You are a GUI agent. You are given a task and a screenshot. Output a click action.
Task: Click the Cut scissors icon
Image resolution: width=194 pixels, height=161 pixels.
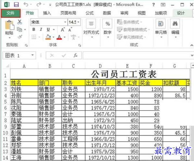(x=19, y=22)
